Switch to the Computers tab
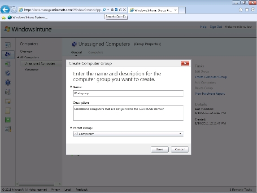The image size is (257, 193). [96, 53]
